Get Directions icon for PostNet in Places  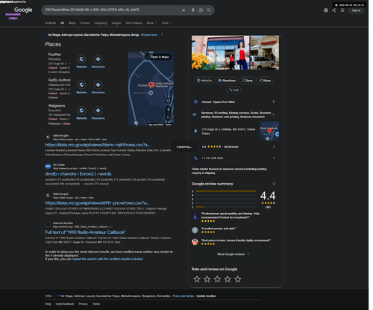coord(98,59)
